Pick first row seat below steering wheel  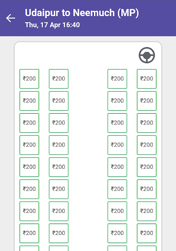147,79
